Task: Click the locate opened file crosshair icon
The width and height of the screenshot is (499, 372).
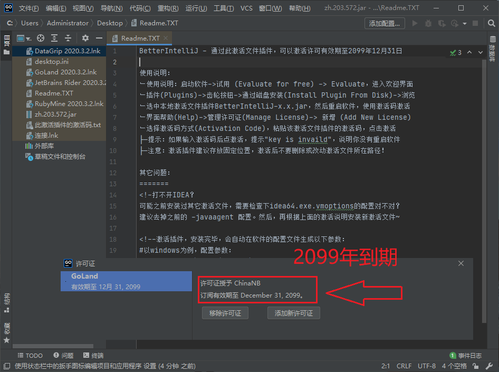Action: [x=41, y=38]
